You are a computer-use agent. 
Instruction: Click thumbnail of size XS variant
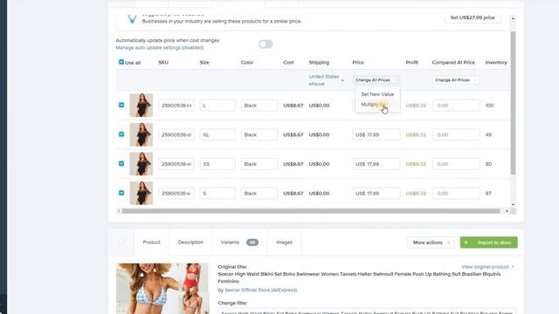point(141,164)
